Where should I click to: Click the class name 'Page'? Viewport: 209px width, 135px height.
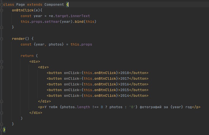coord(21,5)
